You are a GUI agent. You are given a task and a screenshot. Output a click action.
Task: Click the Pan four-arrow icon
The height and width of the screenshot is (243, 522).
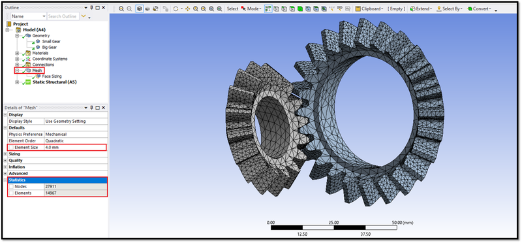pyautogui.click(x=187, y=8)
